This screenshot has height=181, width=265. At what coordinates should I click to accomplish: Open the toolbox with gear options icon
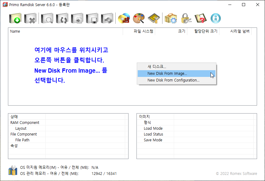coord(171,18)
